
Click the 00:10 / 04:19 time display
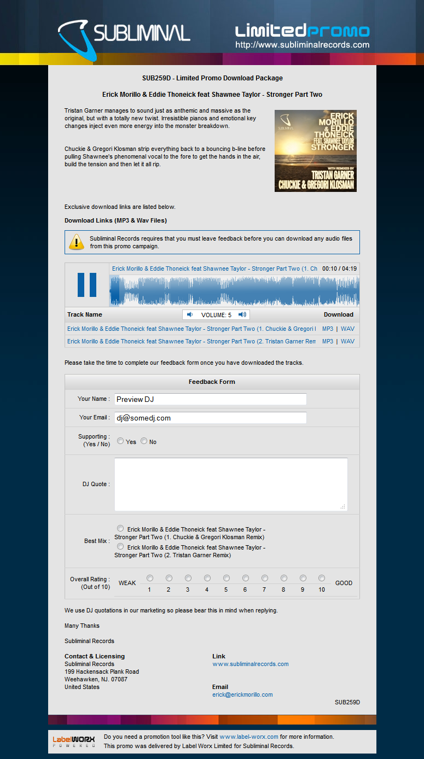[x=340, y=268]
